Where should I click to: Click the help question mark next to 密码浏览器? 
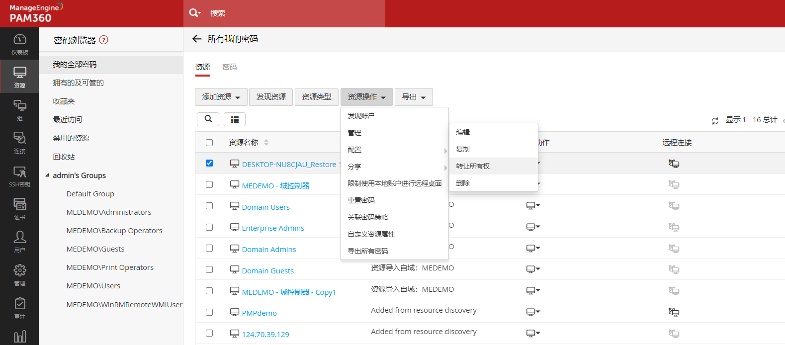click(x=103, y=40)
